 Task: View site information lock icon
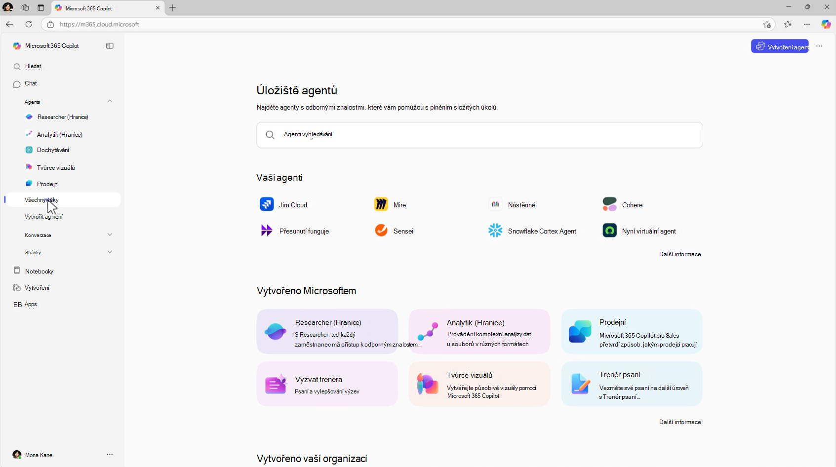[50, 24]
